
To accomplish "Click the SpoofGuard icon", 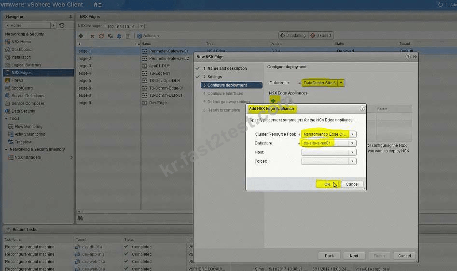I will (8, 88).
